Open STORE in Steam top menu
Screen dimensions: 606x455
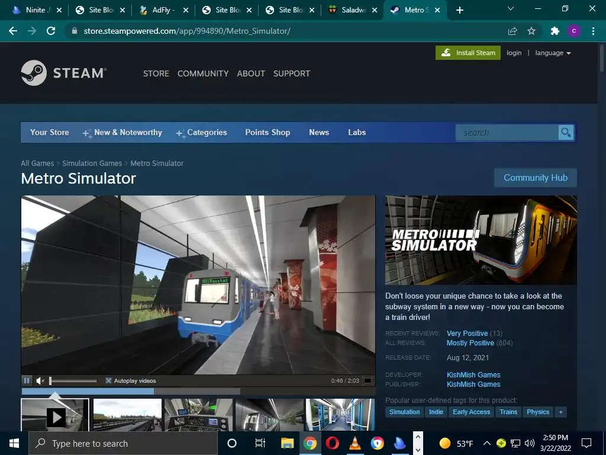(156, 73)
